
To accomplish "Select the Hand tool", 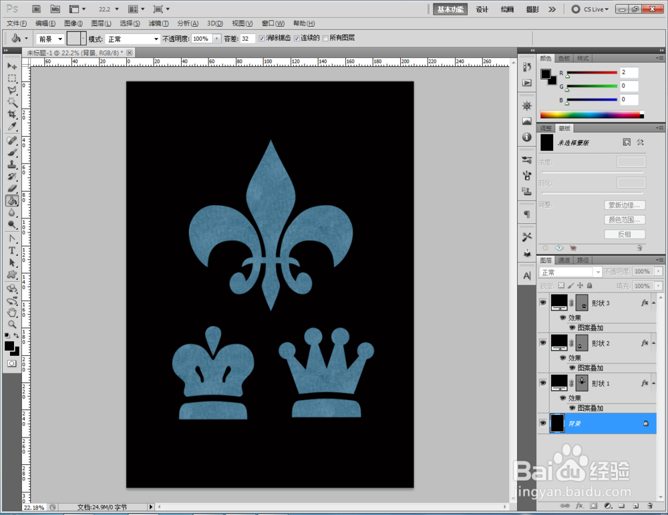I will click(12, 313).
